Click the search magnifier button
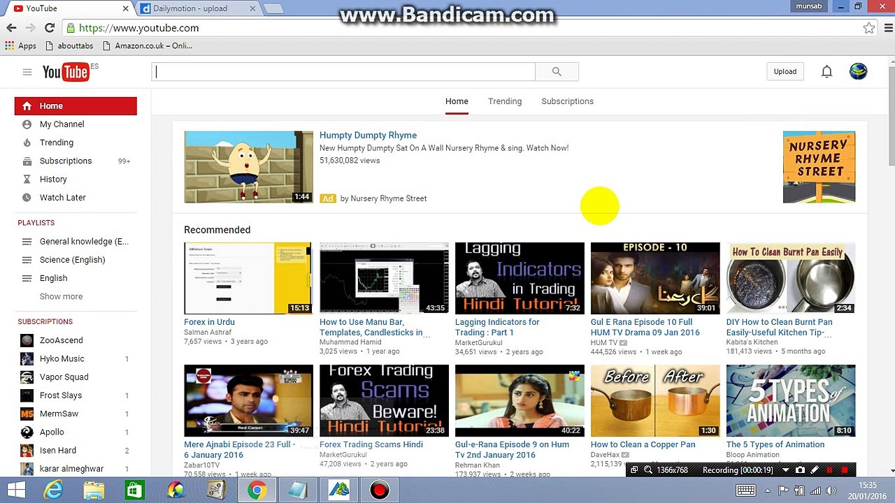This screenshot has height=503, width=895. tap(557, 71)
